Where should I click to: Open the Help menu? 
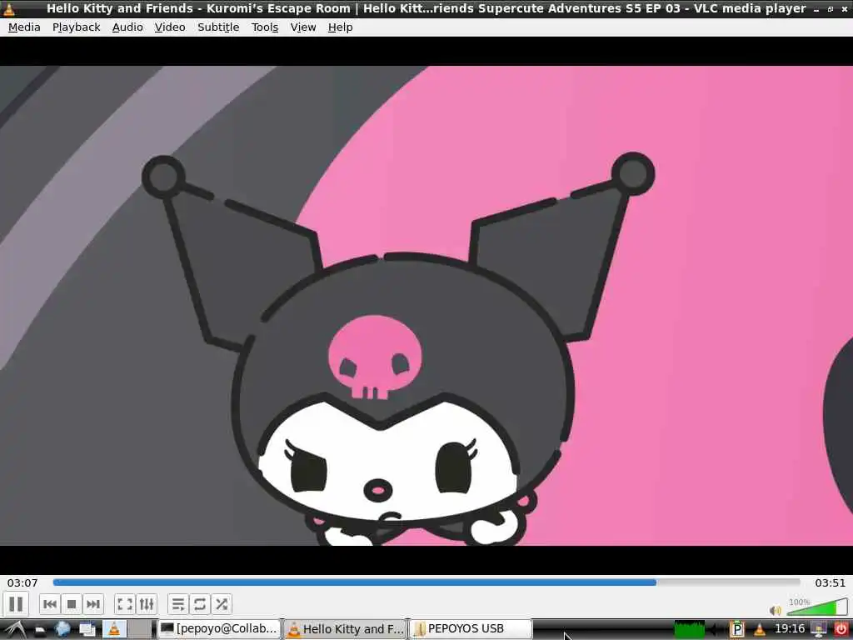(x=341, y=27)
